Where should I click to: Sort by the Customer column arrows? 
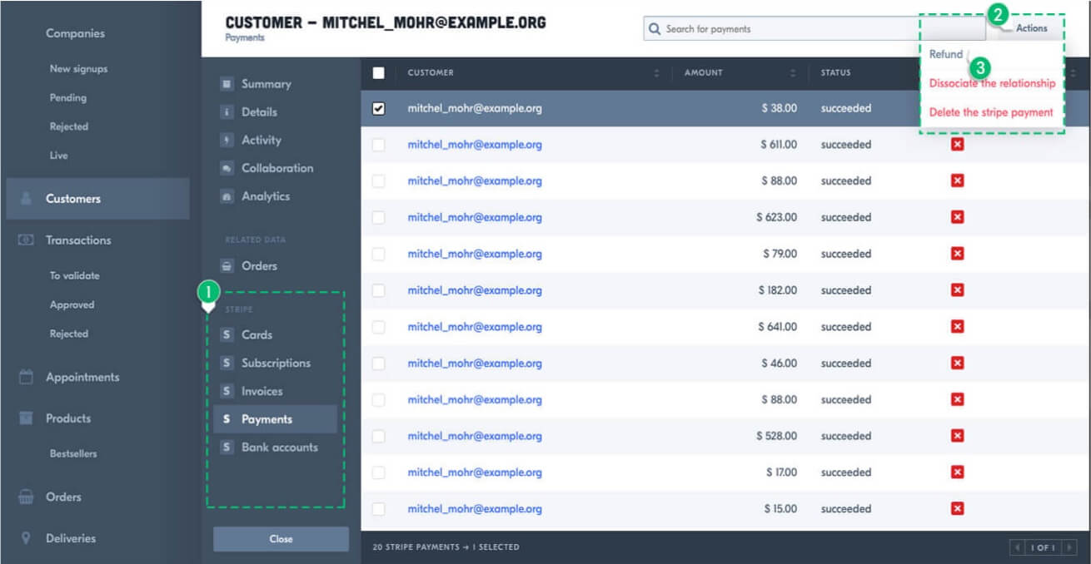tap(656, 73)
